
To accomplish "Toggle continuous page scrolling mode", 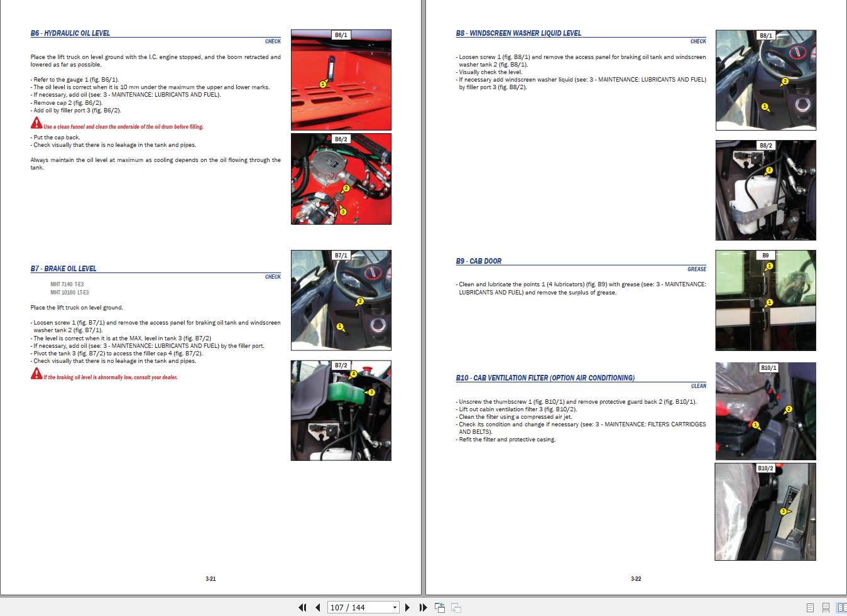I will [824, 607].
